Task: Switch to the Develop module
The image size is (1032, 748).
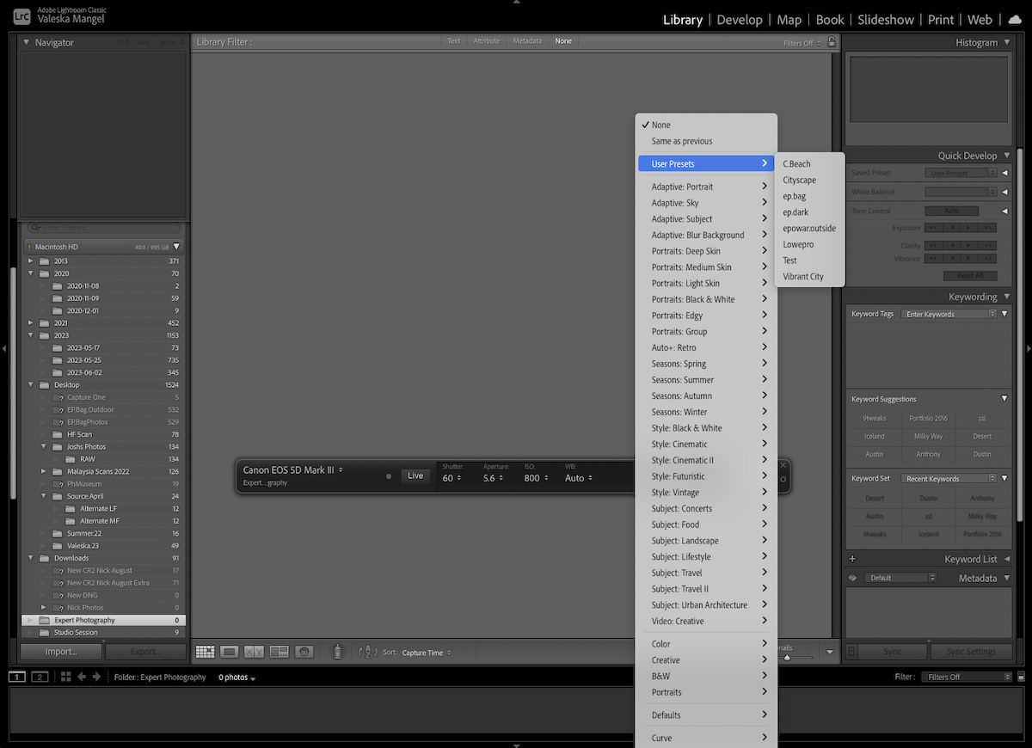Action: click(739, 19)
